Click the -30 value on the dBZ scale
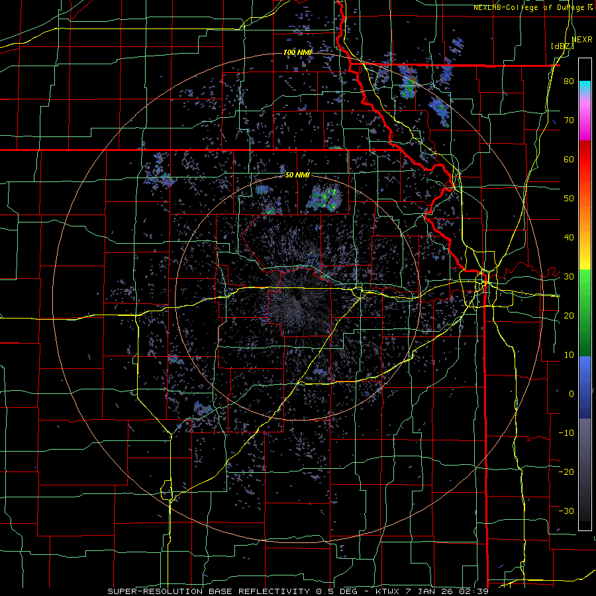The width and height of the screenshot is (596, 596). [566, 511]
